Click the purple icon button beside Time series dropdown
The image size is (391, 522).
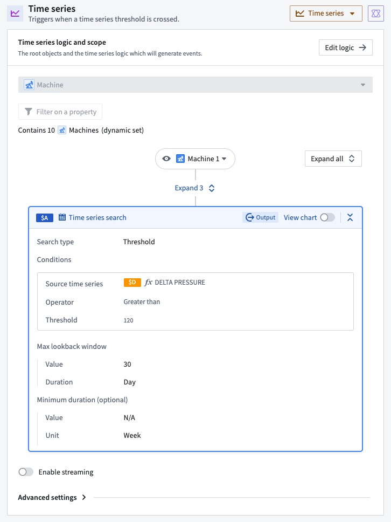tap(376, 13)
